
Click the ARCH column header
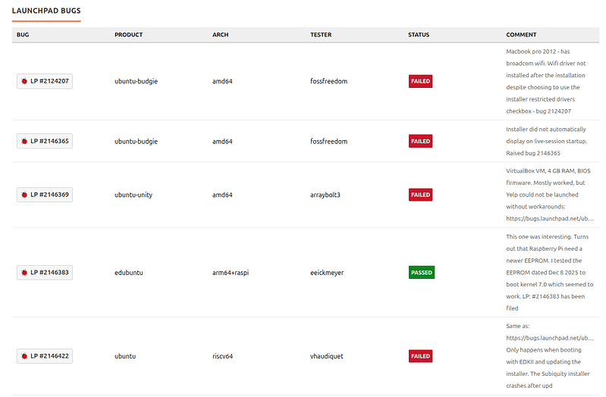(x=220, y=35)
